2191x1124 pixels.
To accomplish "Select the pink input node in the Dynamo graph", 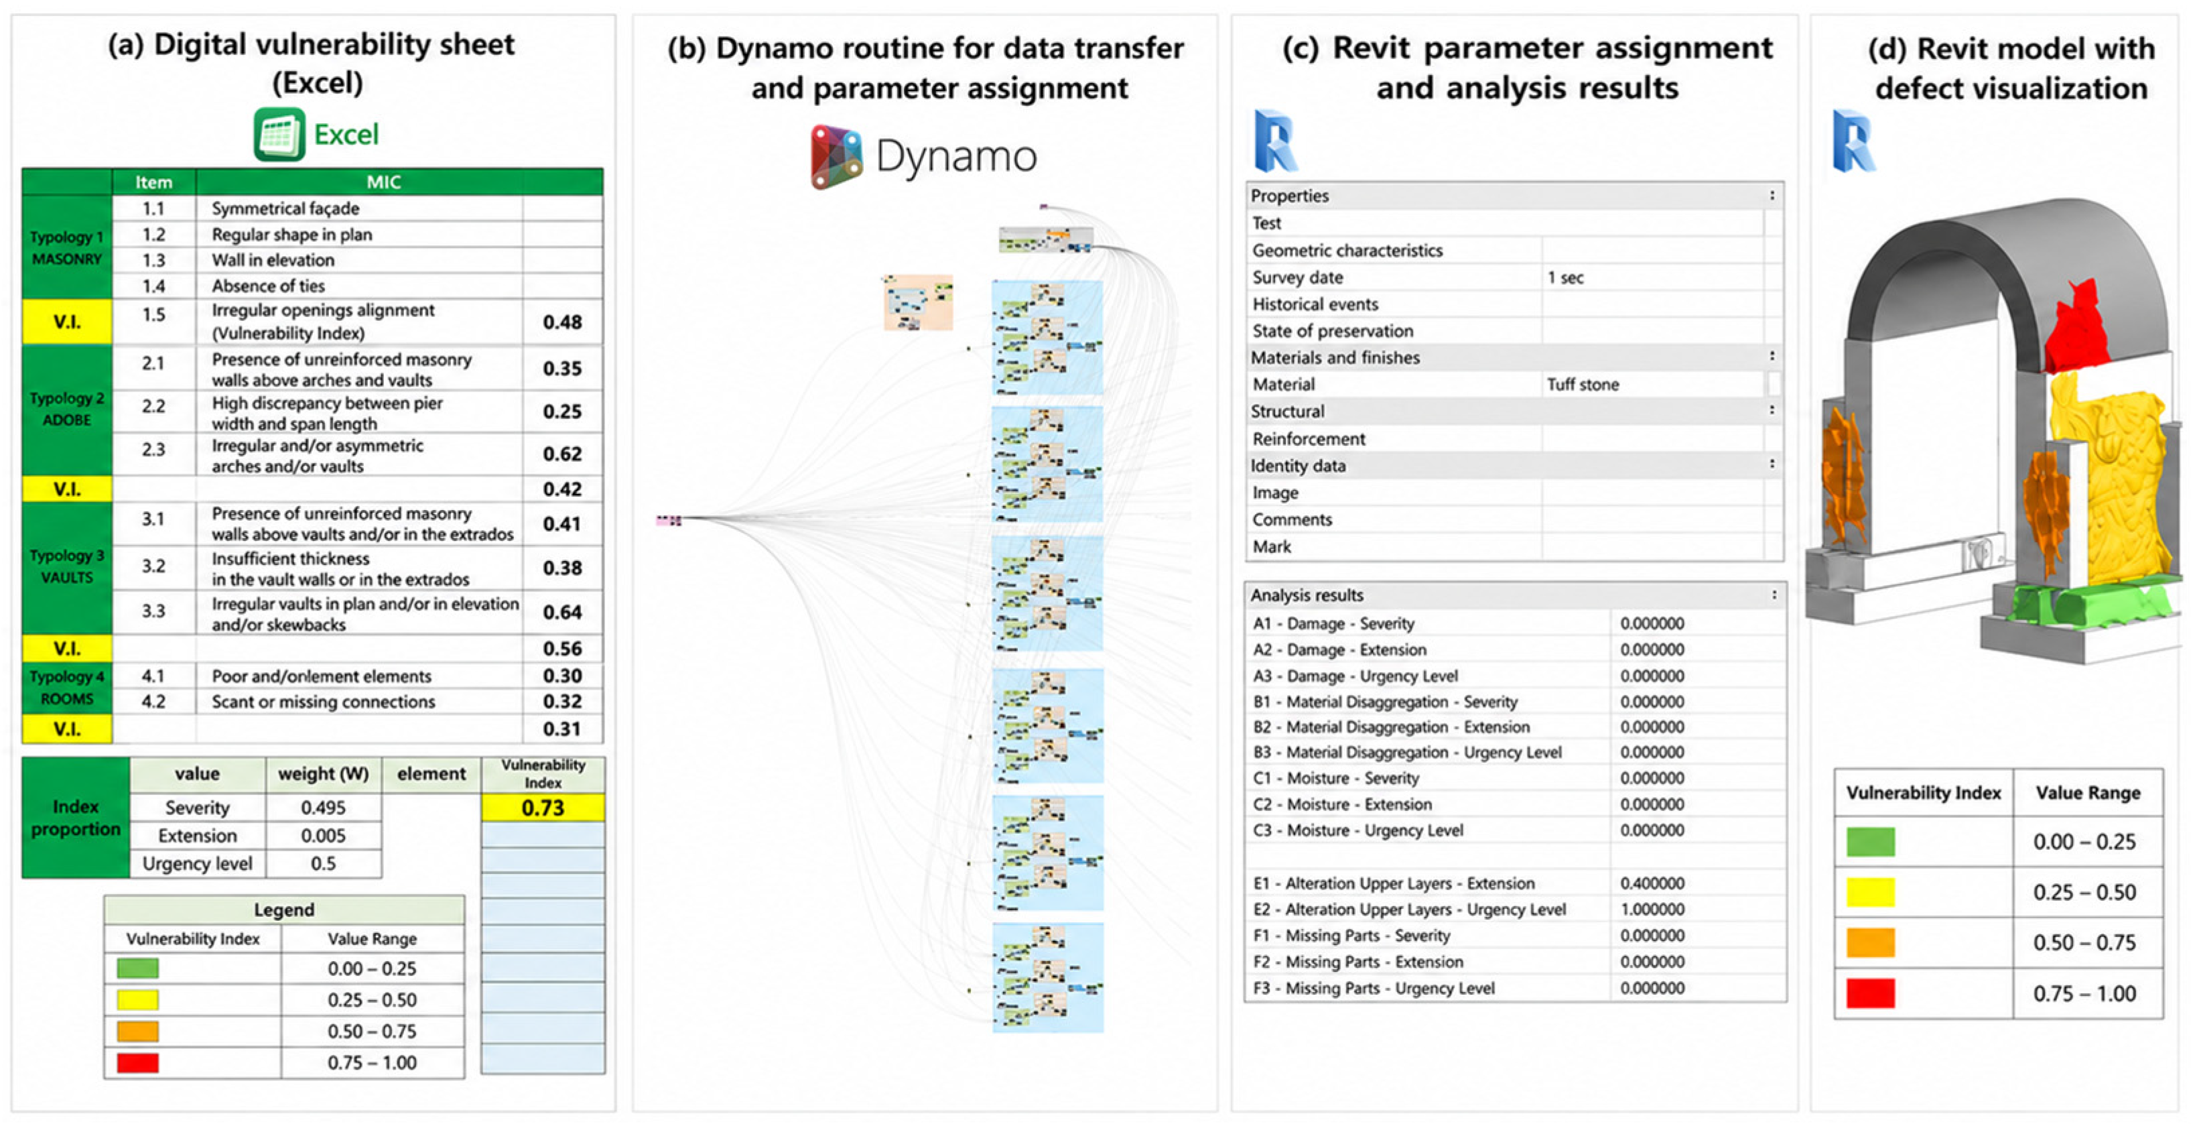I will pos(669,520).
